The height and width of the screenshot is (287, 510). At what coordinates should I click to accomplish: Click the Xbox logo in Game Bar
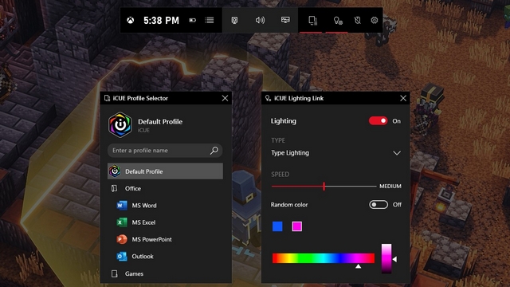pos(131,21)
